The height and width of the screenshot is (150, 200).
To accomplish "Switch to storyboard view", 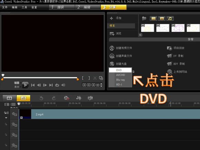I will tap(9, 98).
